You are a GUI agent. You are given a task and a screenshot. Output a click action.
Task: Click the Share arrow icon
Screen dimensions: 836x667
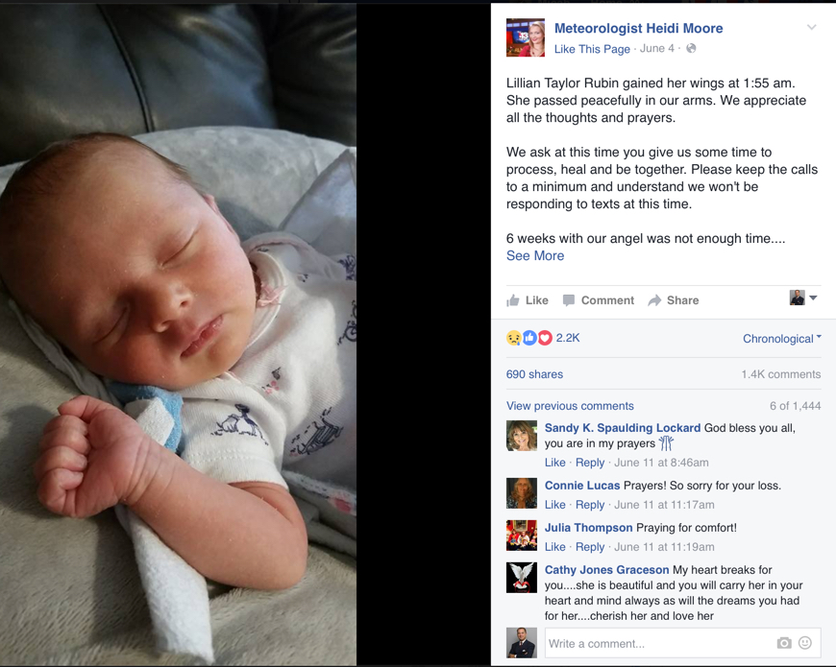coord(654,300)
